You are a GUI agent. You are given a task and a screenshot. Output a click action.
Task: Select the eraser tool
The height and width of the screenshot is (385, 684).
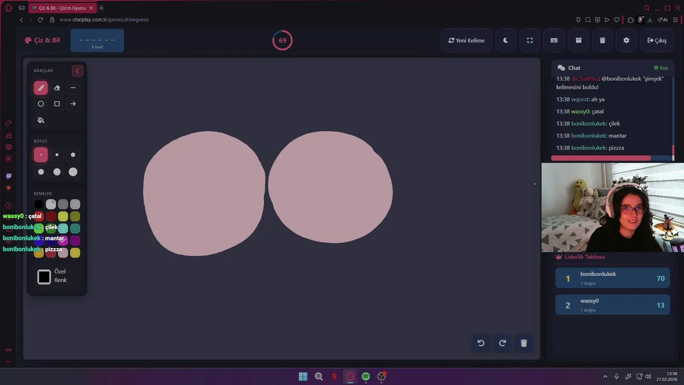coord(57,88)
